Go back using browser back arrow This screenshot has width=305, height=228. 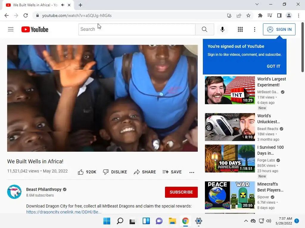click(7, 15)
